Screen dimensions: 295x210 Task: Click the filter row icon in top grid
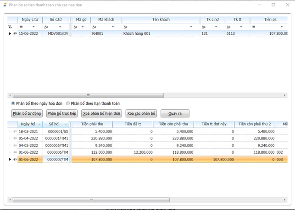10,27
